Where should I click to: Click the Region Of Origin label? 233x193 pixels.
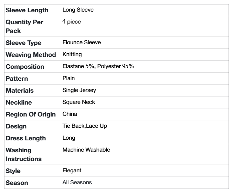coord(31,114)
